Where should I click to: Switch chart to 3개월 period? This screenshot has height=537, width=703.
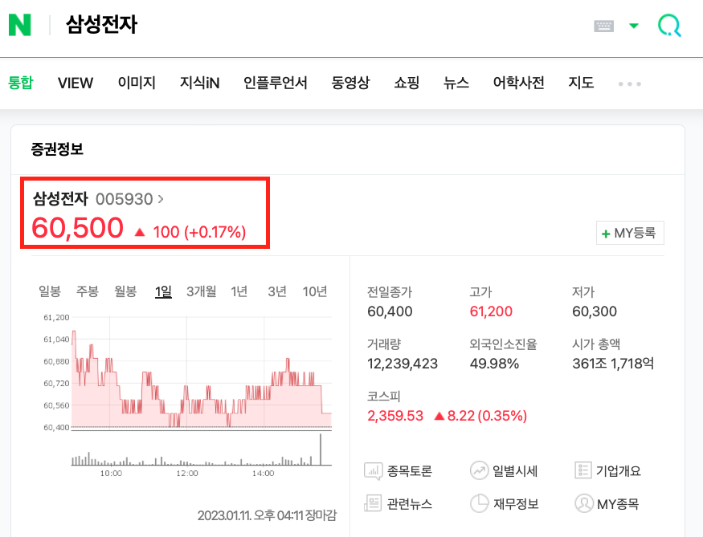[202, 291]
